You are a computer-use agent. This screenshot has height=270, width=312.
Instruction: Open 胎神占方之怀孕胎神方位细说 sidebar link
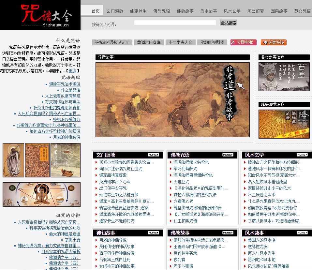(x=55, y=131)
